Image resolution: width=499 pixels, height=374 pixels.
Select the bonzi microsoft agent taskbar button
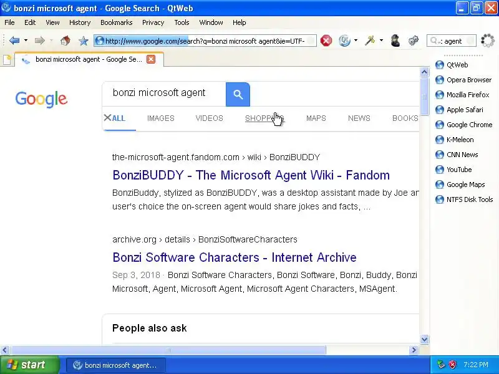pyautogui.click(x=115, y=365)
